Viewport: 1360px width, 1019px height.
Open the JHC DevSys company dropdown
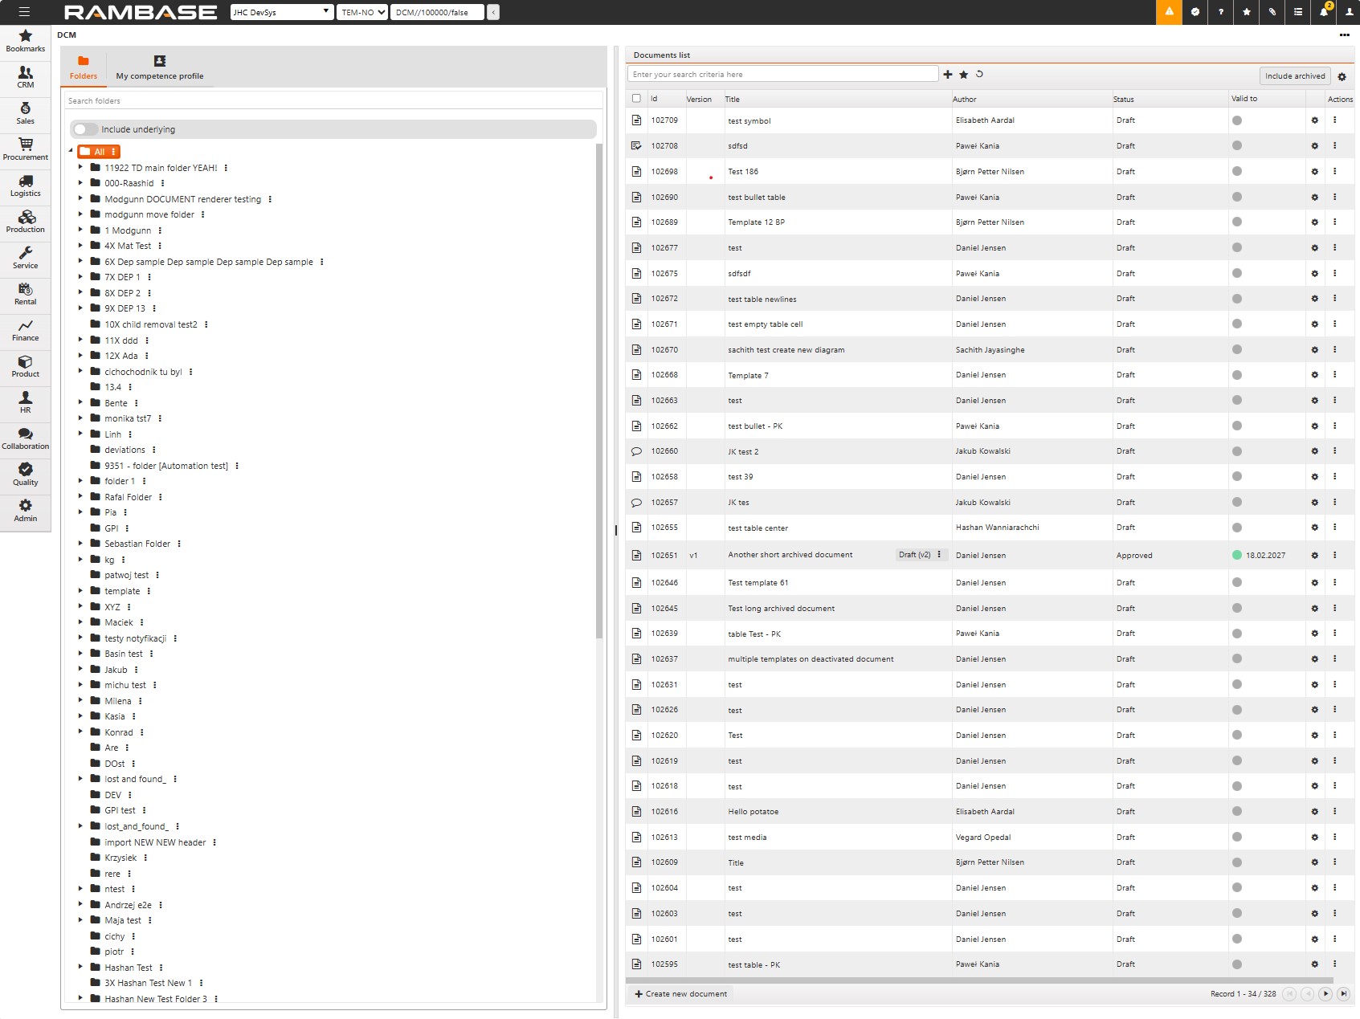tap(281, 12)
